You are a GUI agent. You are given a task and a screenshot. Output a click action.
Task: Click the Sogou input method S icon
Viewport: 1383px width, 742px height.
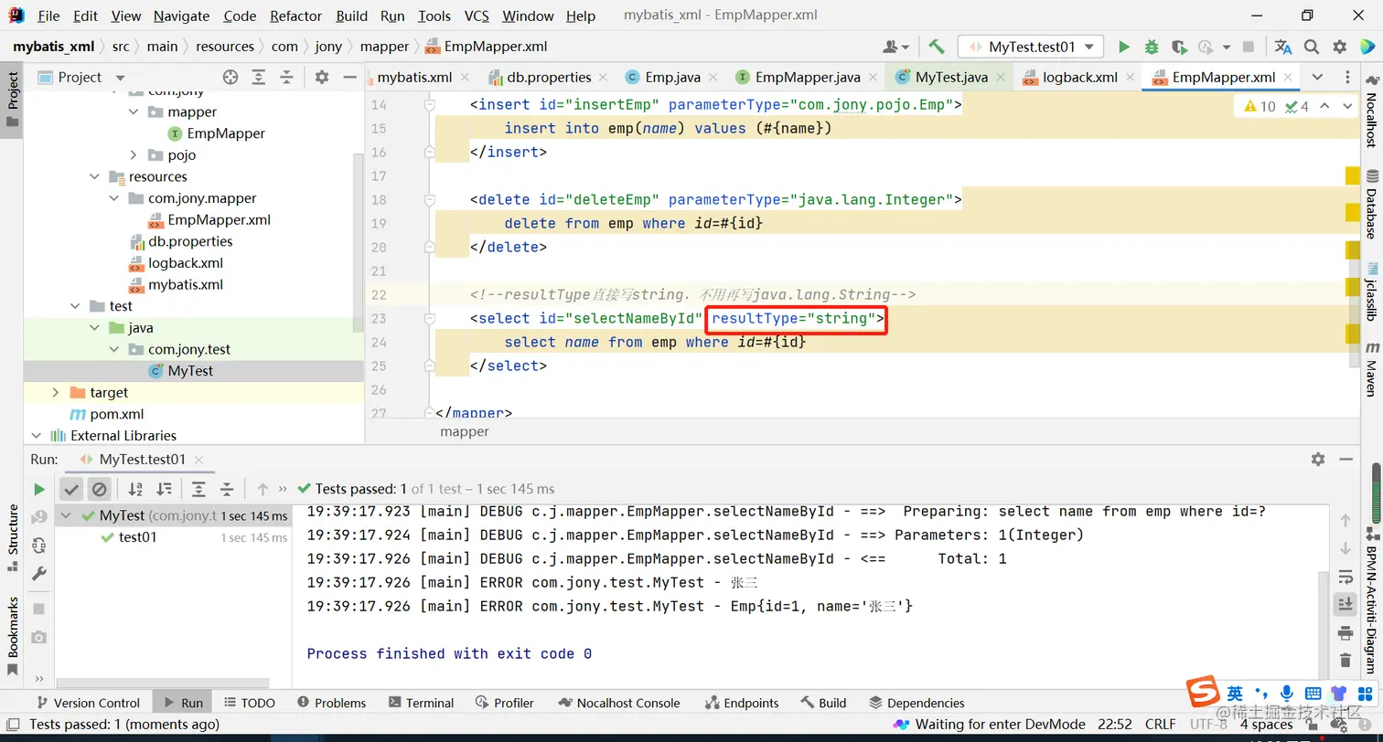coord(1202,694)
